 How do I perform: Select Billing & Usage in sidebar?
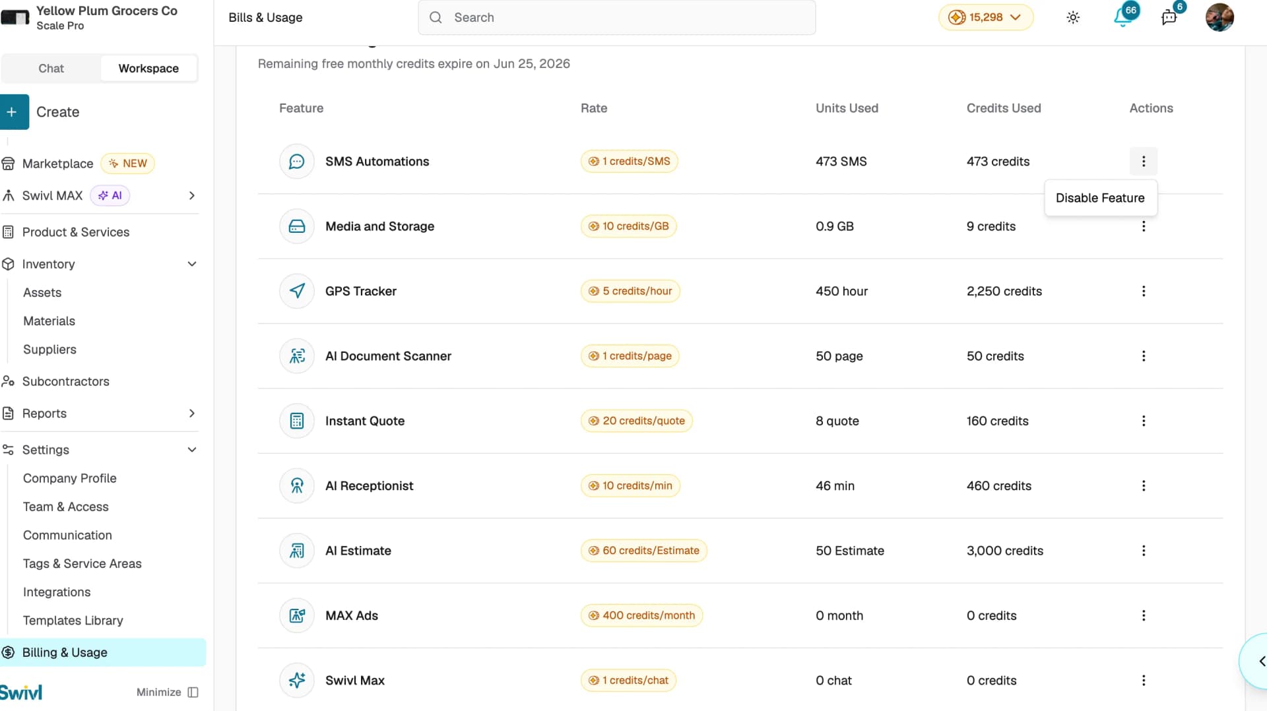(103, 652)
